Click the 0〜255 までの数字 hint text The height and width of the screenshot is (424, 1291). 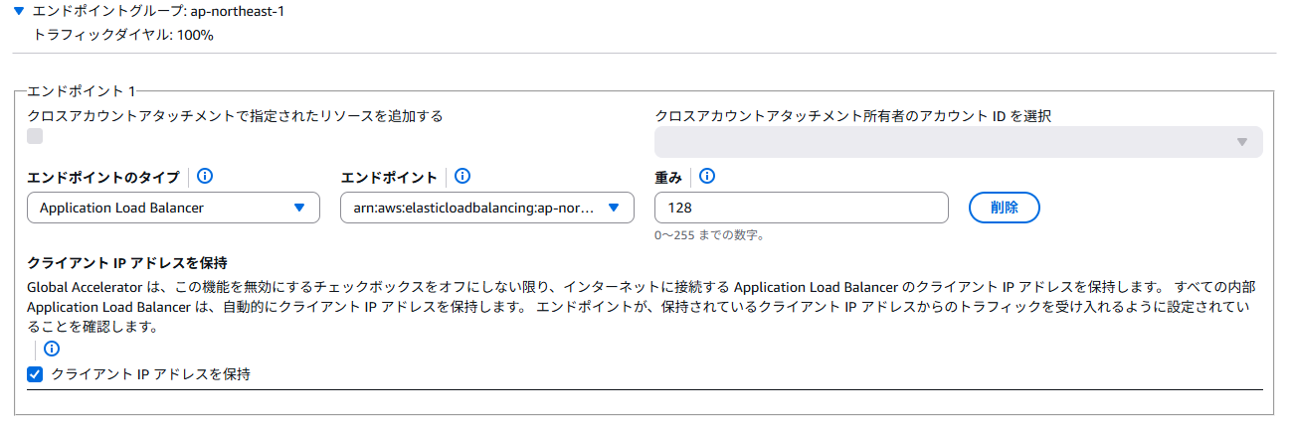(x=709, y=235)
